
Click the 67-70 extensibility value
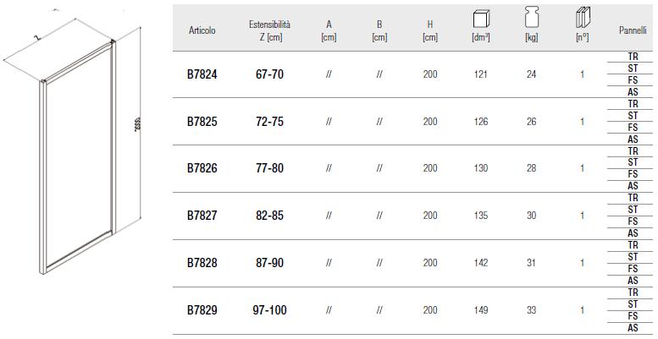pyautogui.click(x=269, y=74)
